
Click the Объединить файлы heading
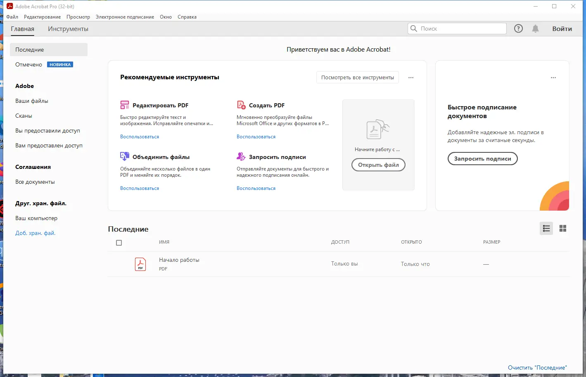click(161, 157)
